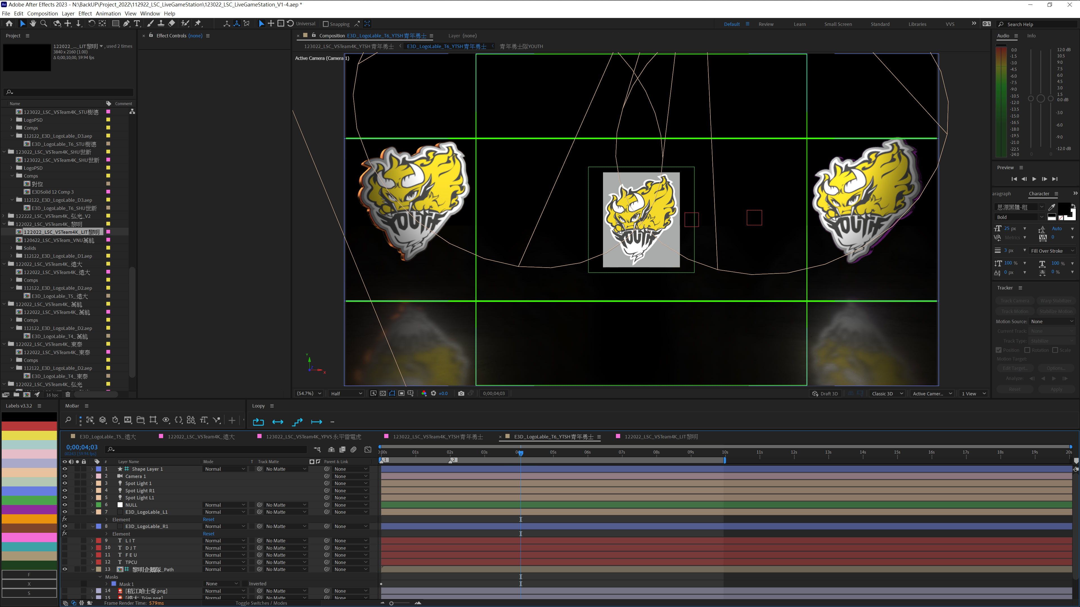
Task: Enable the Snapping checkbox
Action: pos(326,24)
